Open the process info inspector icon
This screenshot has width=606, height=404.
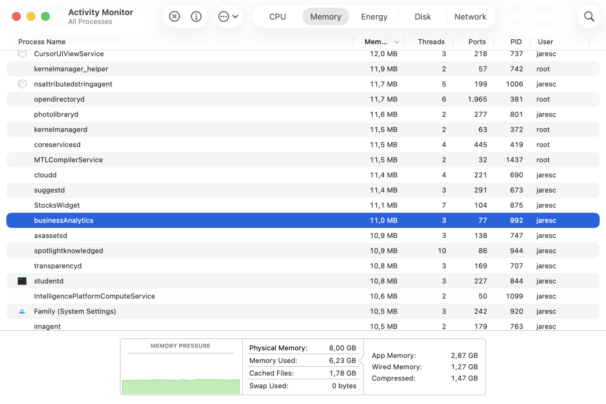196,17
